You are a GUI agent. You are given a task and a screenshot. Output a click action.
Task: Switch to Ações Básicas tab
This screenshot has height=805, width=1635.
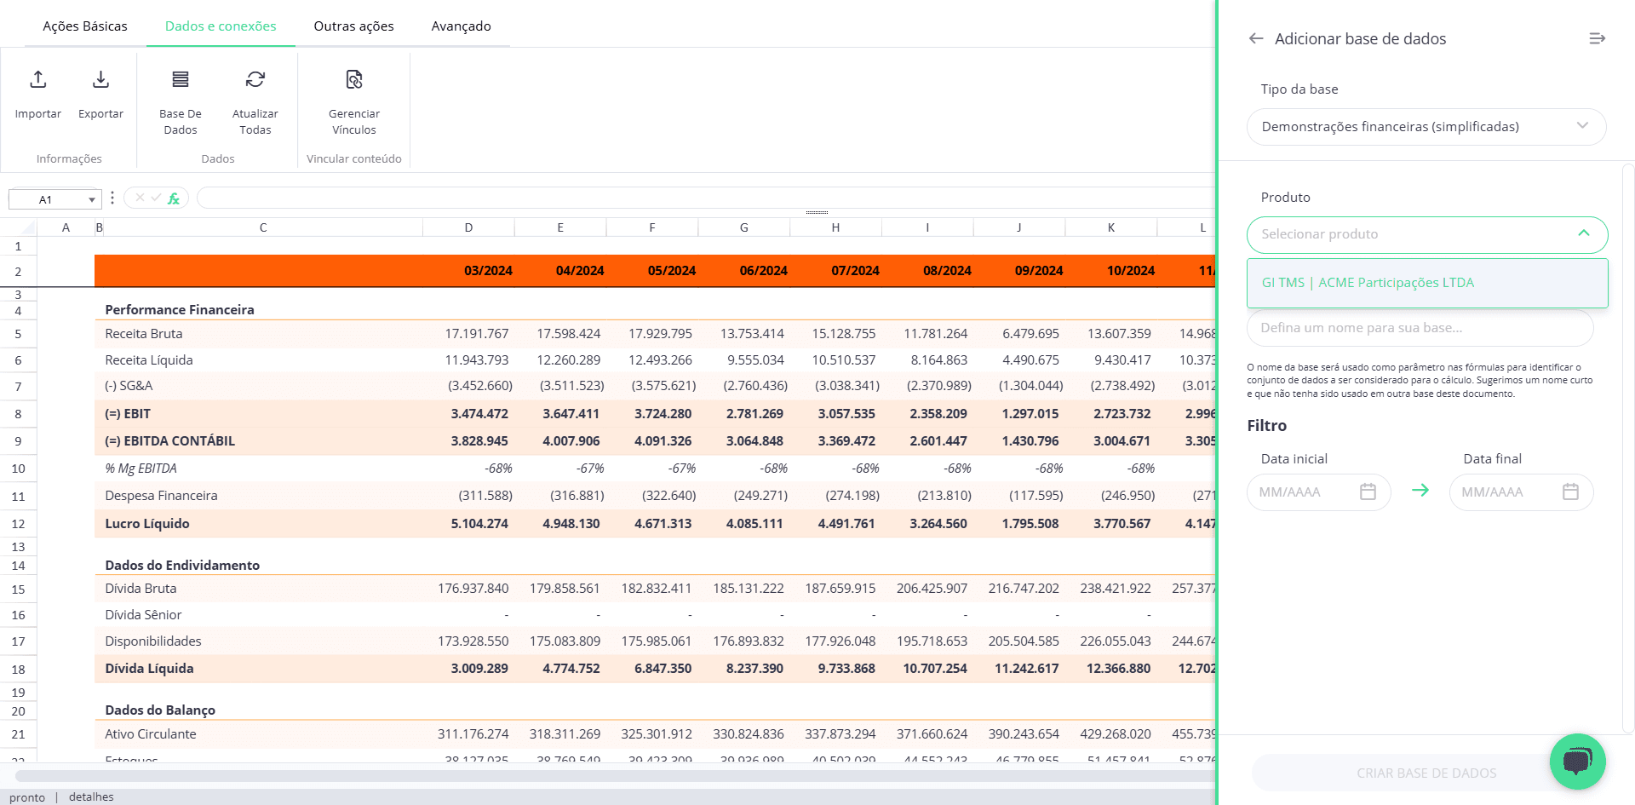coord(85,26)
